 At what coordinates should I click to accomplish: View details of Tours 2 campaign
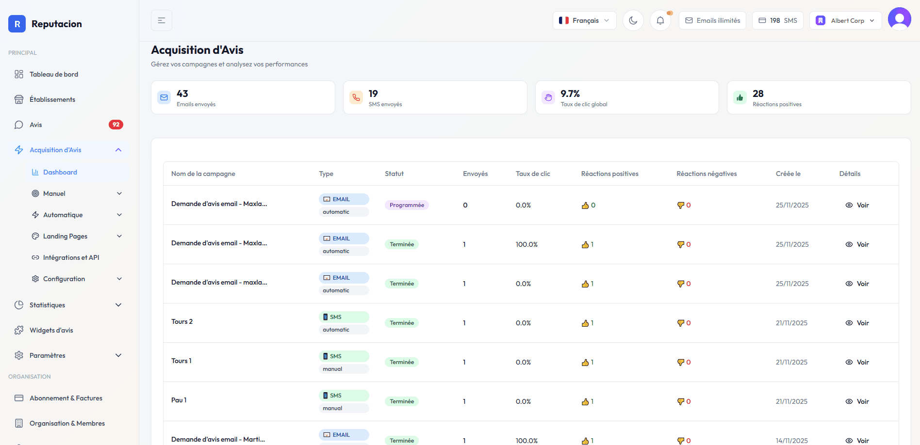tap(857, 323)
